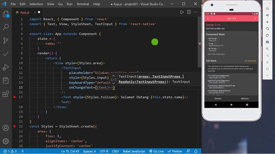Viewport: 275px width, 154px height.
Task: Tap Dismiss on phone error screen
Action: tap(218, 98)
